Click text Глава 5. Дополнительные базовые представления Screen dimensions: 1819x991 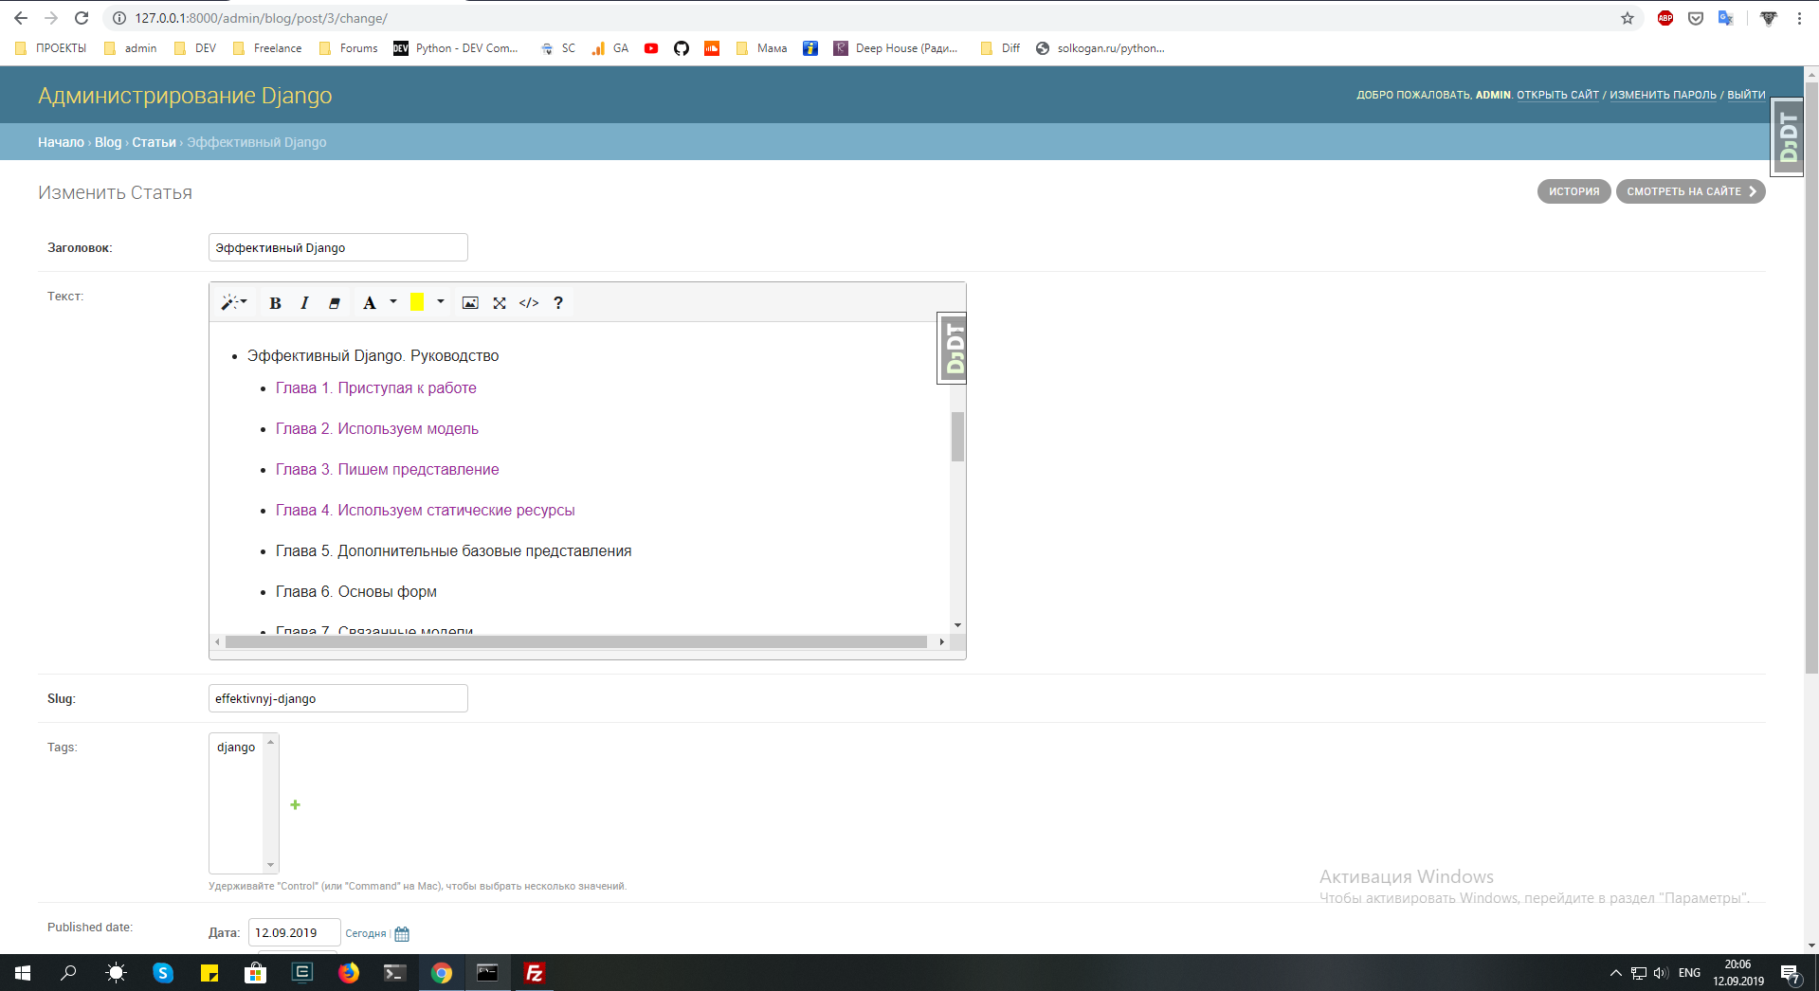coord(453,550)
